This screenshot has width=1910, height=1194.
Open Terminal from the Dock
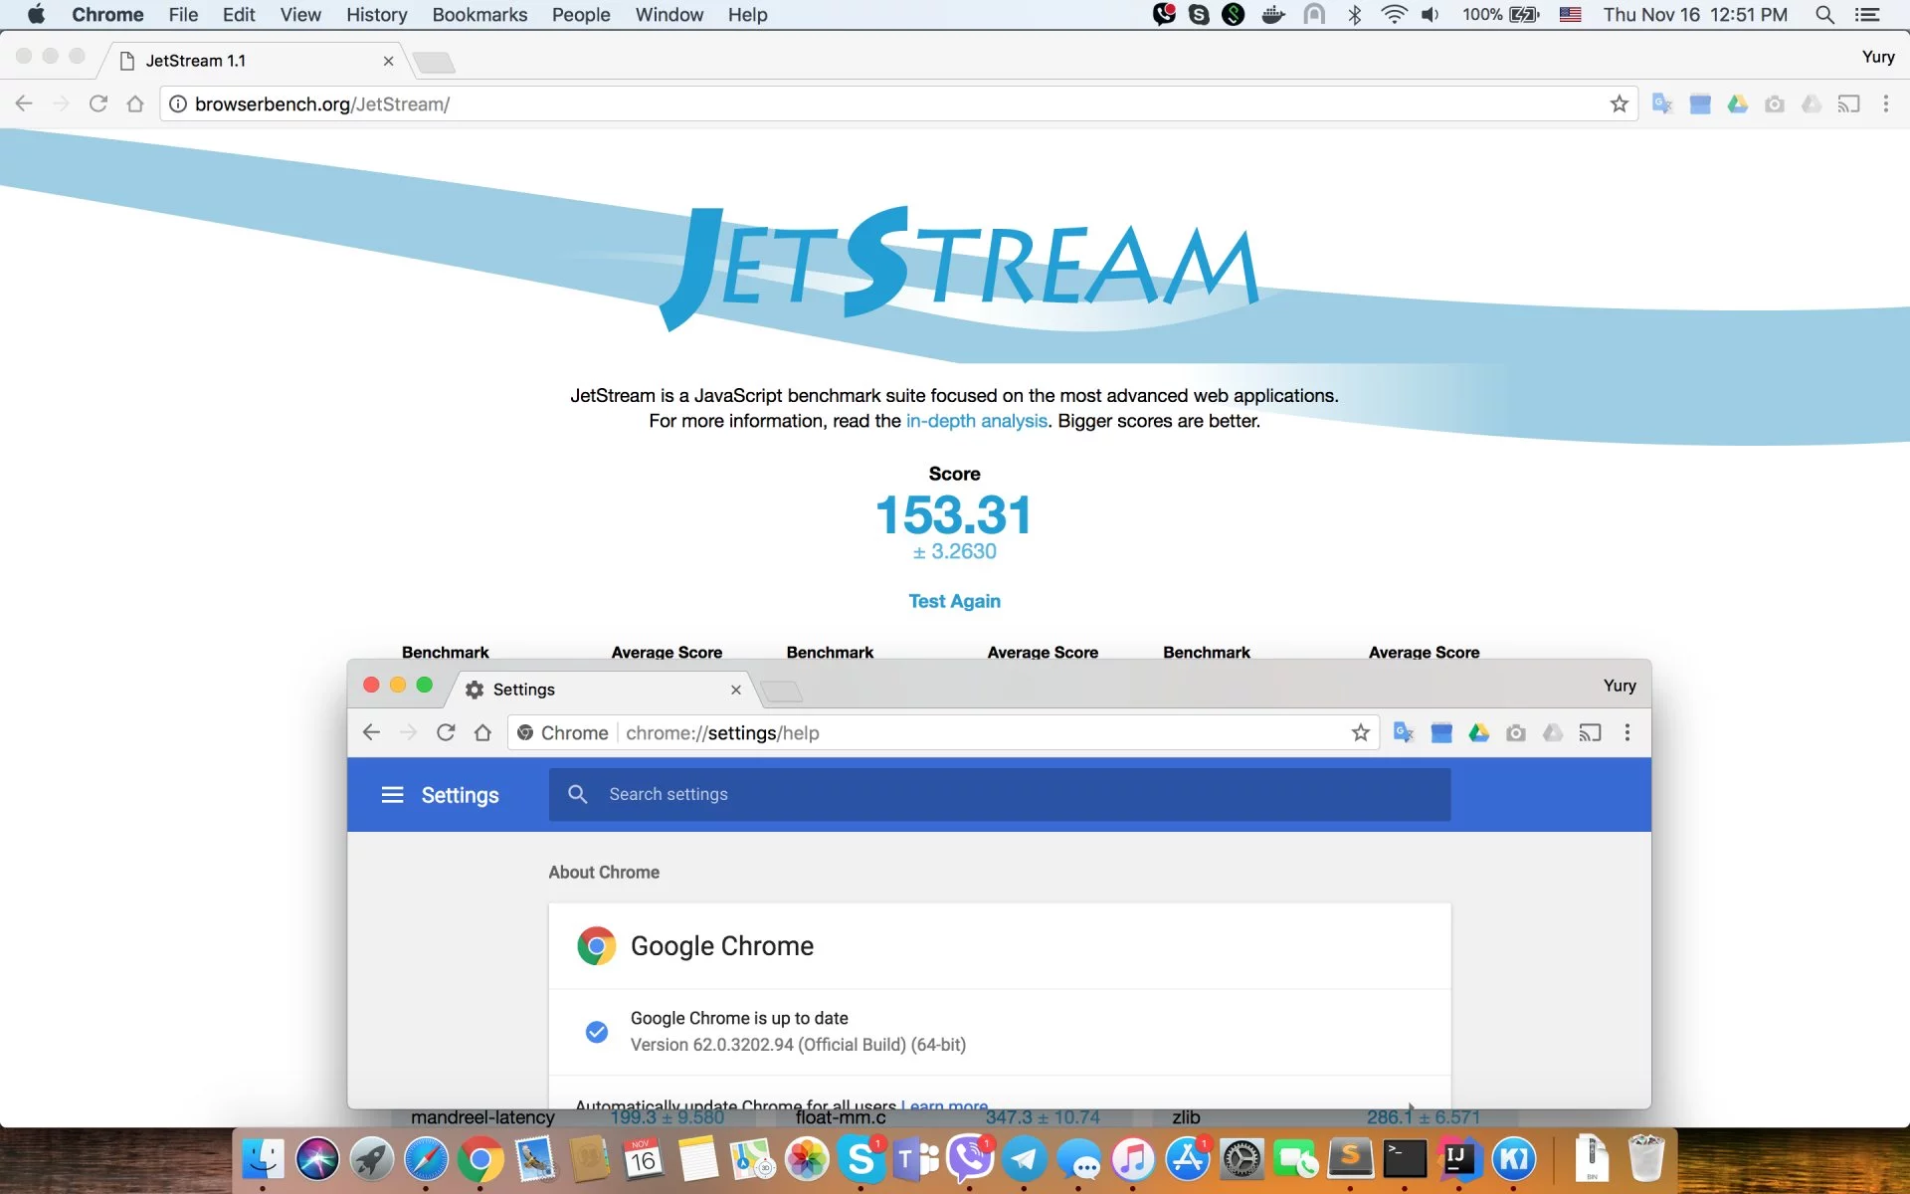(x=1405, y=1159)
